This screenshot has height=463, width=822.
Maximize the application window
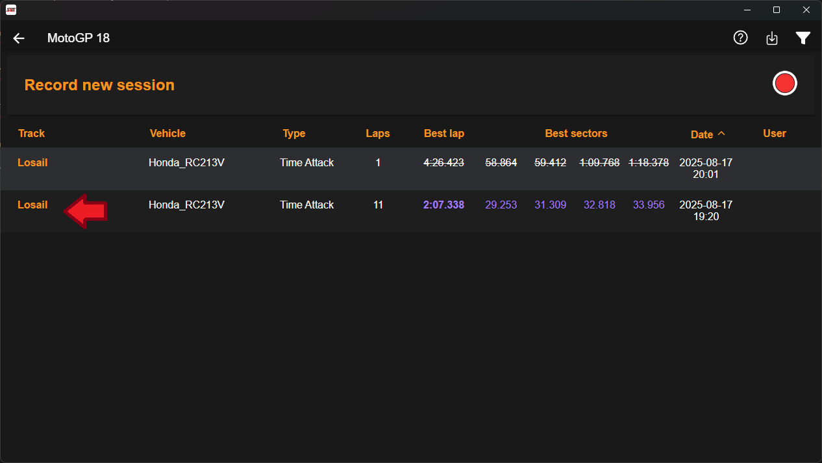tap(777, 10)
